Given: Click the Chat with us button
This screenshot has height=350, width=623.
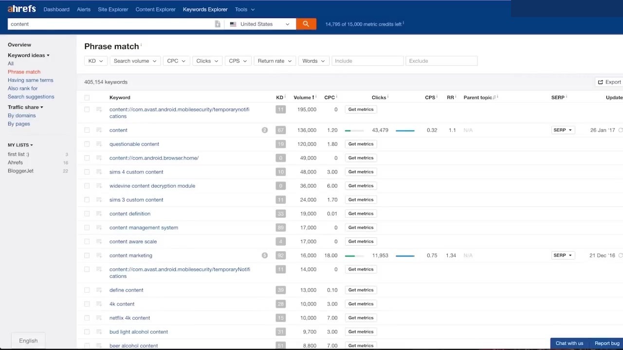Looking at the screenshot, I should point(569,343).
